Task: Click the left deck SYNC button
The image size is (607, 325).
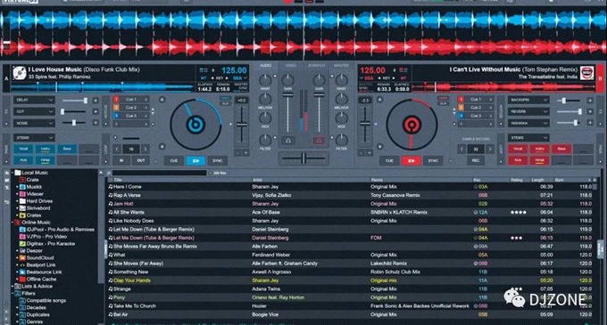Action: click(218, 160)
